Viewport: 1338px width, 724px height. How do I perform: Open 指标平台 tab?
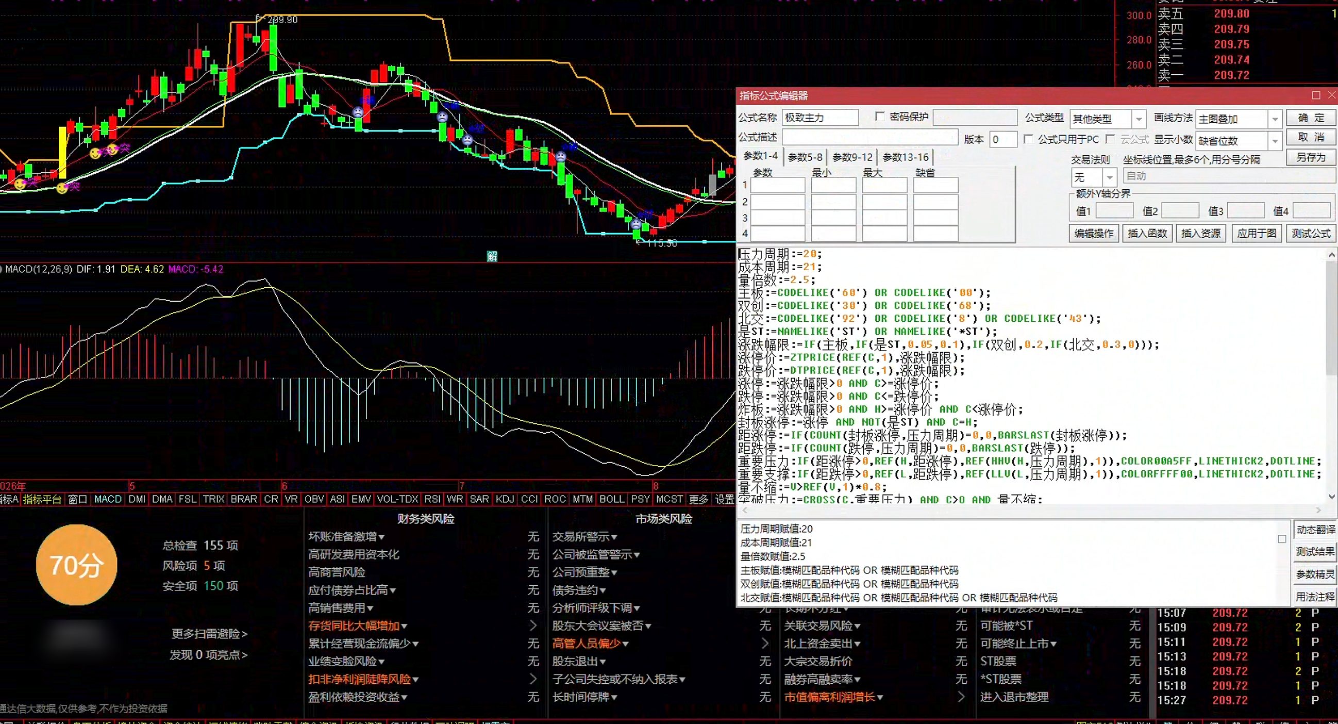point(42,499)
